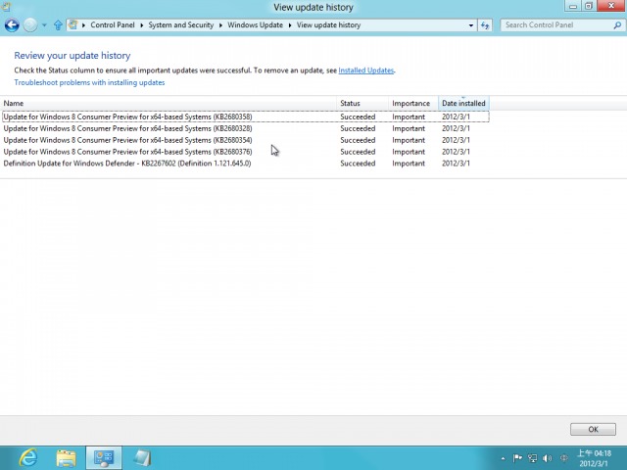This screenshot has width=627, height=470.
Task: Open the recent locations dropdown arrow
Action: pos(44,25)
